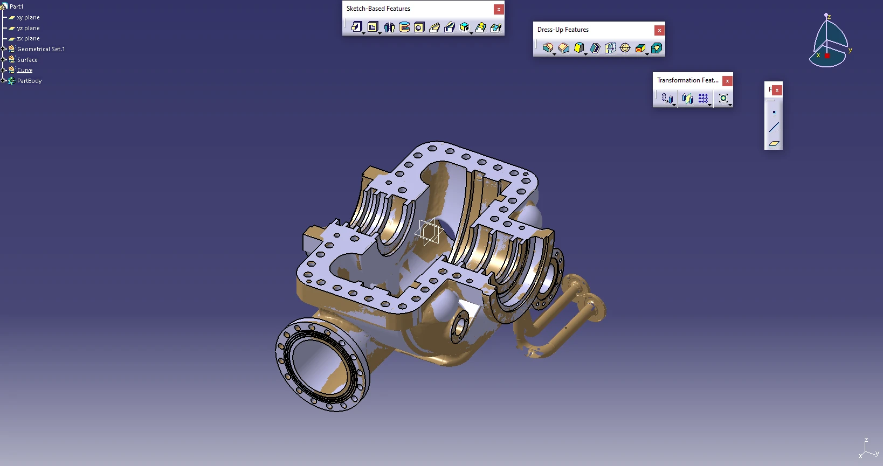Select the Rib tool
The height and width of the screenshot is (466, 883).
point(434,27)
